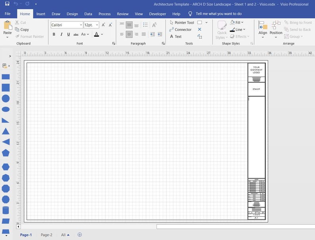
Task: Click Tell me what you want to do
Action: 219,13
